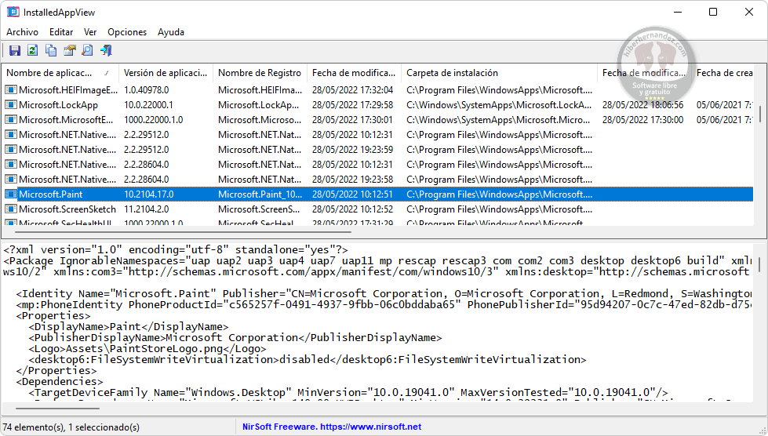
Task: Open the Ayuda menu
Action: (171, 32)
